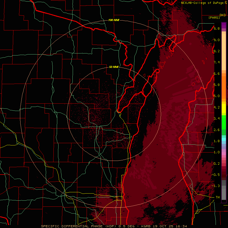
Task: Click the 1.8 legend value
Action: pyautogui.click(x=217, y=141)
